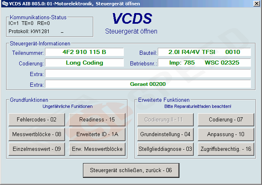
Task: Open Messwertblöcke - 08
Action: click(x=37, y=134)
